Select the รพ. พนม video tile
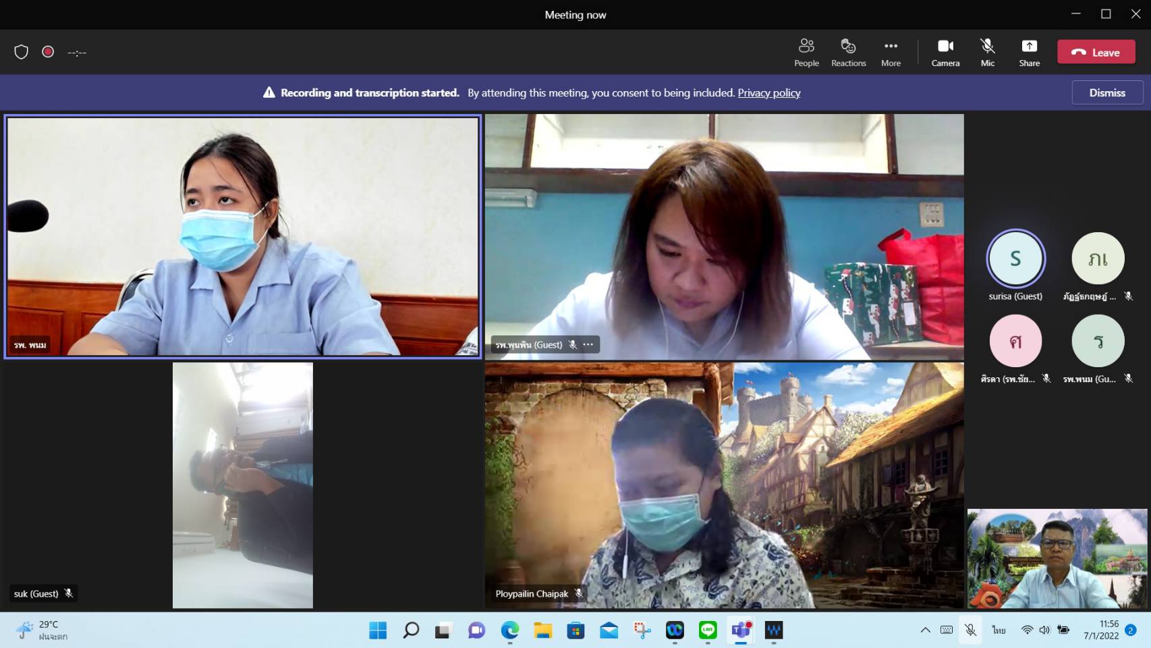The width and height of the screenshot is (1151, 648). (x=243, y=236)
